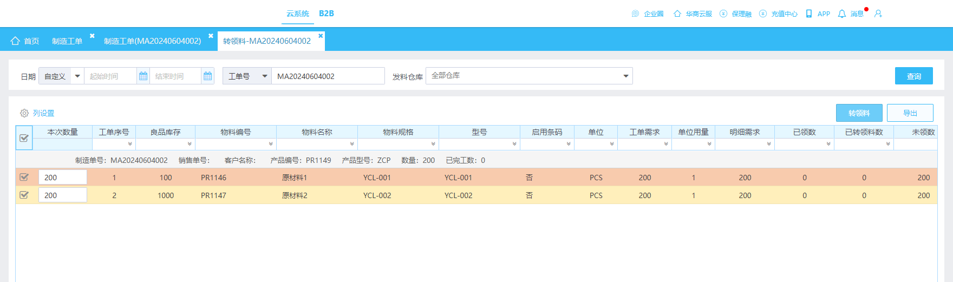Close the 制造工单(MA20240604002) tab
This screenshot has height=282, width=953.
211,36
